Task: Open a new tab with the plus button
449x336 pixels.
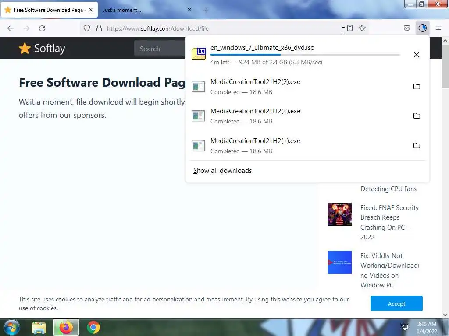Action: (206, 10)
